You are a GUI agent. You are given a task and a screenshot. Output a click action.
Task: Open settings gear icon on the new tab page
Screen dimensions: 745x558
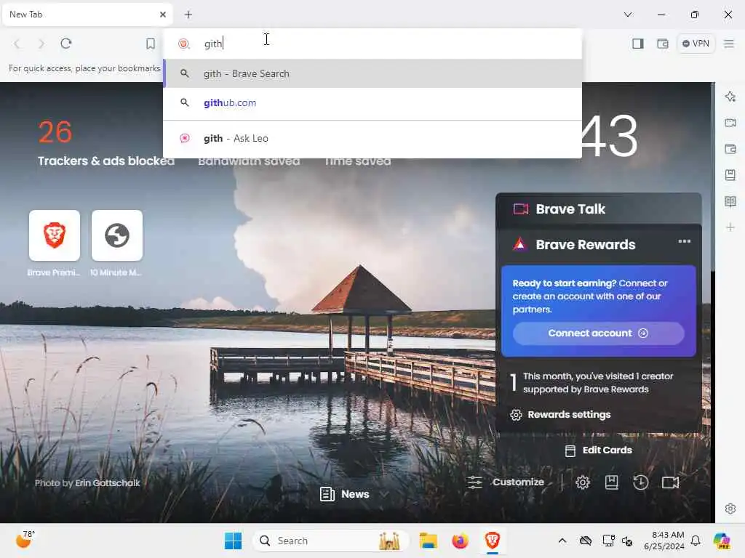(583, 482)
